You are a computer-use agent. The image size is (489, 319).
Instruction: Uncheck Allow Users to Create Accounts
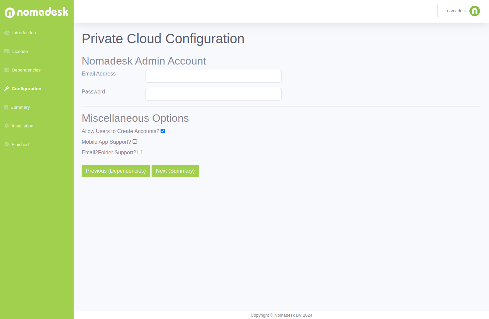pos(163,131)
